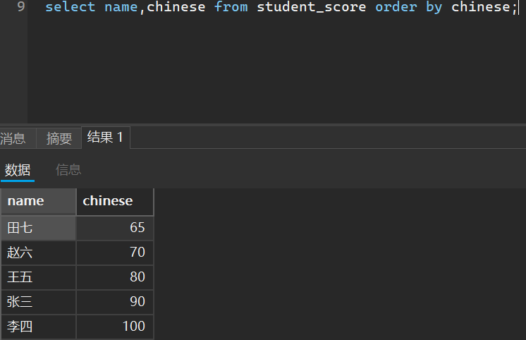Click the 'select' keyword in the query
Screen dimensions: 526x340
[x=70, y=7]
